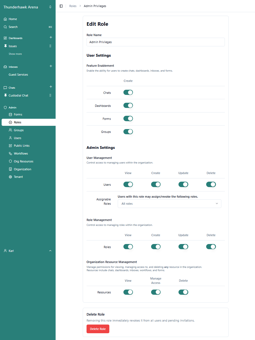Add a new inbox with plus icon
The height and width of the screenshot is (340, 255).
(x=51, y=66)
